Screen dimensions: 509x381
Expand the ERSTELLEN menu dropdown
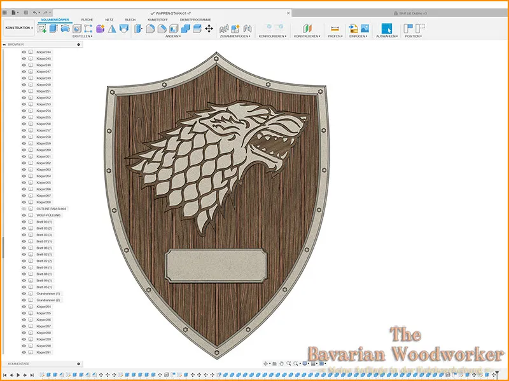click(x=82, y=36)
